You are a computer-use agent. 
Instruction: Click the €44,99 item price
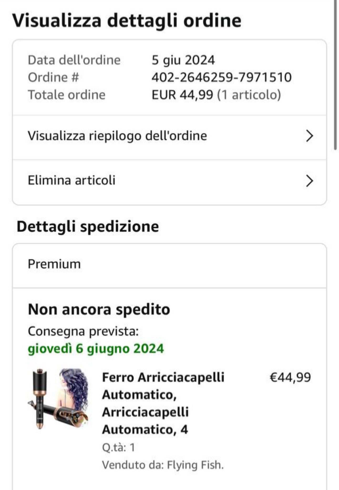pyautogui.click(x=290, y=377)
